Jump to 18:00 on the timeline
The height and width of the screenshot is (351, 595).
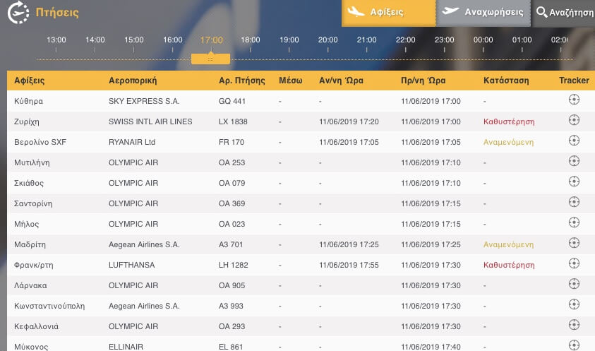(x=251, y=40)
